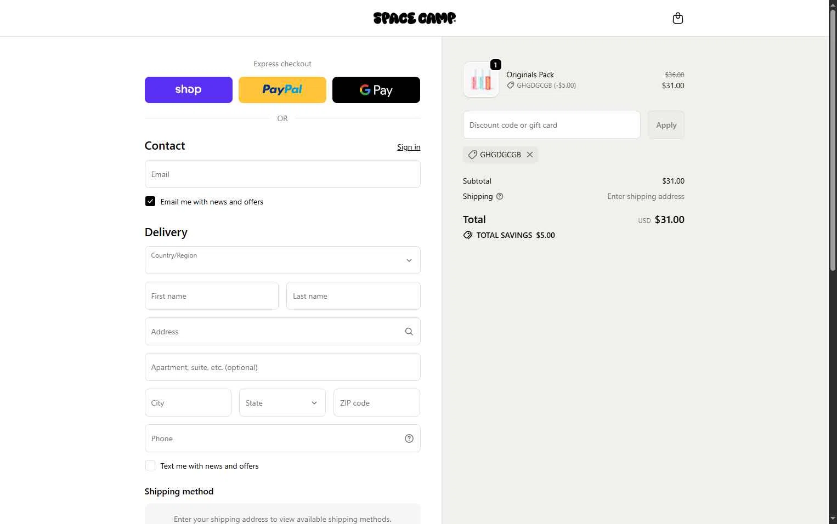Screen dimensions: 837x524
Task: Focus the ZIP code field
Action: point(377,403)
